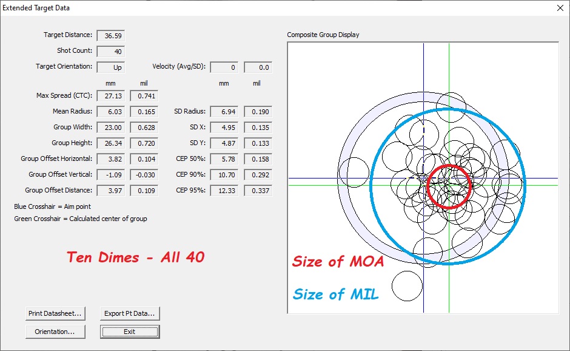The image size is (570, 351).
Task: Select Group Height mil value 0.720
Action: [x=144, y=143]
